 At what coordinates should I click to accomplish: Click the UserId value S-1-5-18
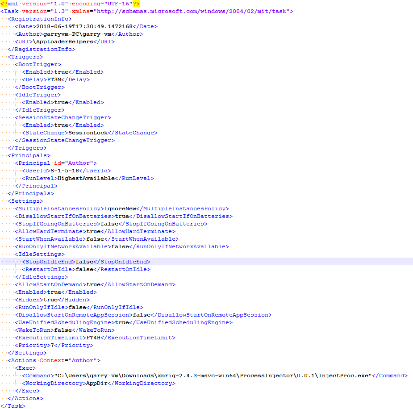(x=65, y=171)
